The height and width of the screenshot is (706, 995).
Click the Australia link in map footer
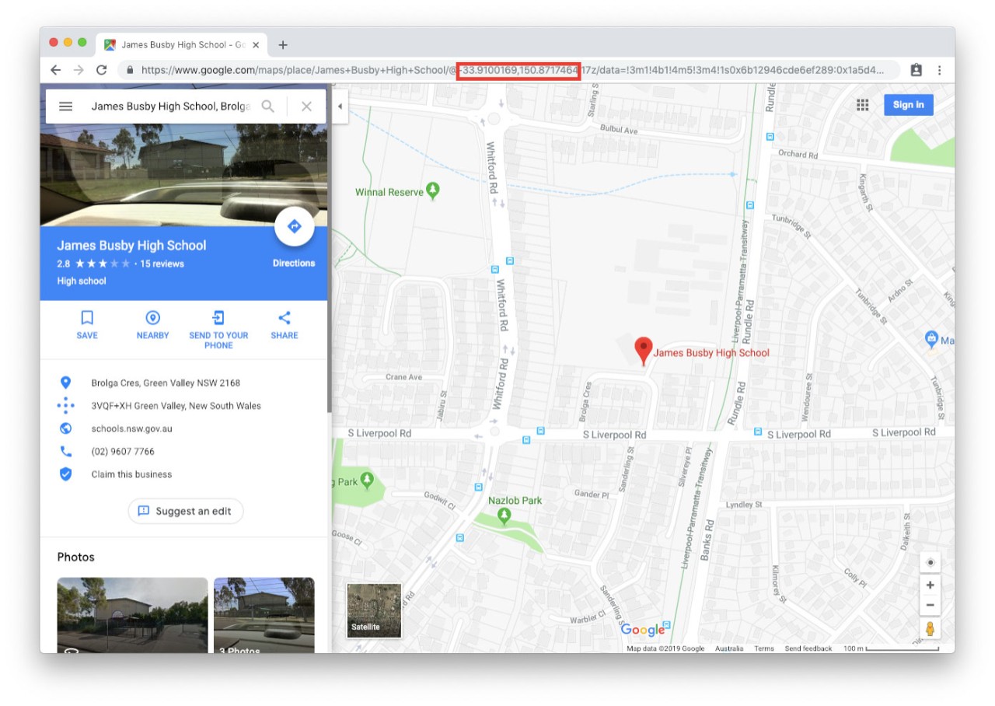pos(729,648)
